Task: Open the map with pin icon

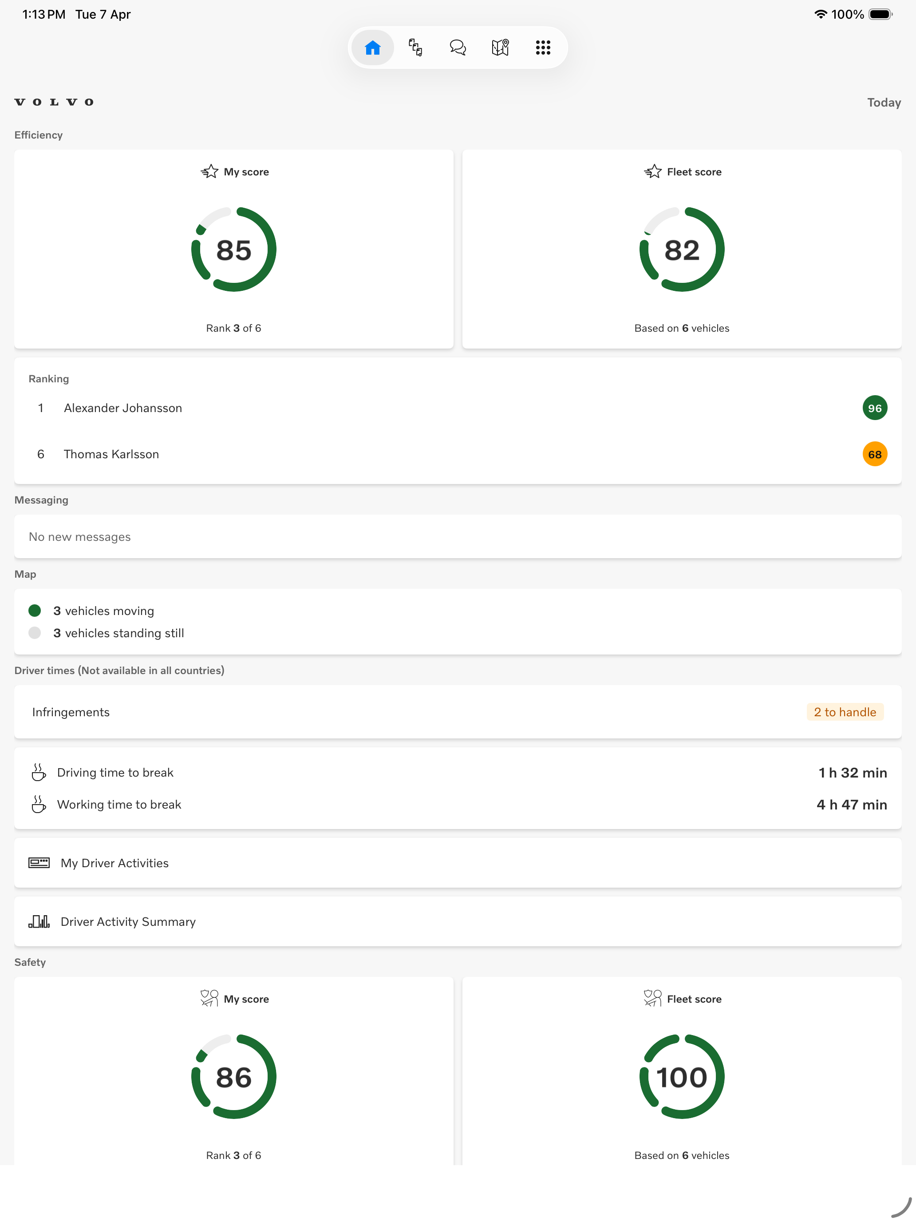Action: [x=500, y=48]
